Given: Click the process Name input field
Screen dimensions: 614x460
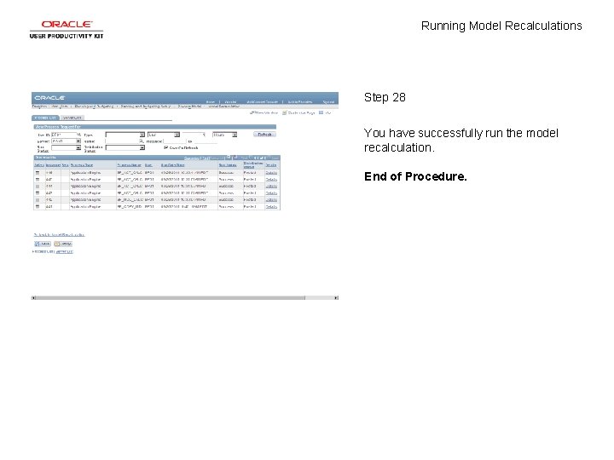Looking at the screenshot, I should pos(122,141).
